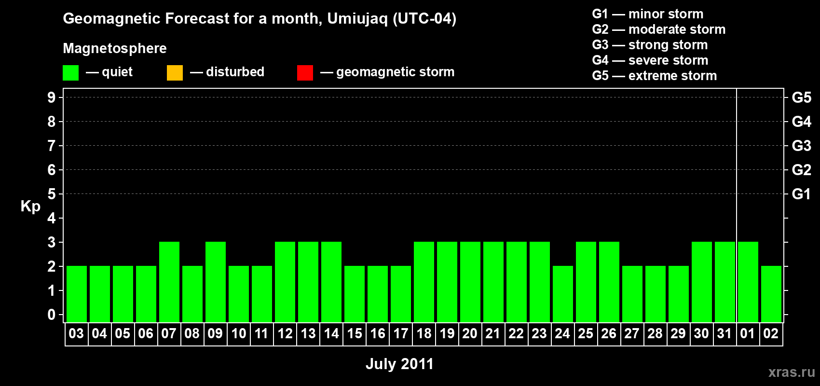The image size is (820, 386).
Task: Select the bar for July 07
Action: click(x=169, y=282)
